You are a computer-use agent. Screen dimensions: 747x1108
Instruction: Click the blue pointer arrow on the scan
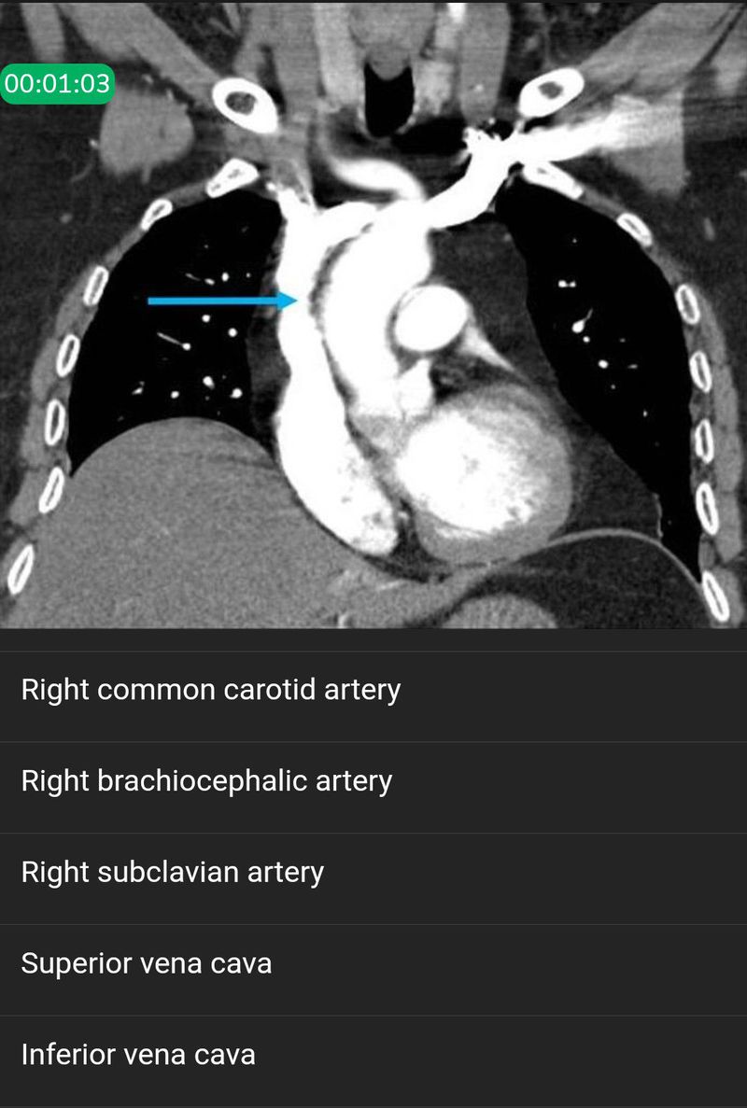click(222, 301)
